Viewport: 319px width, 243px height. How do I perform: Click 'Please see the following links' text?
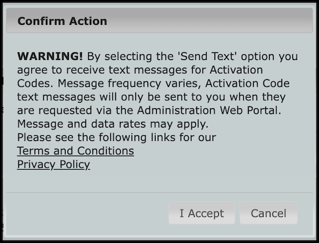coord(96,137)
